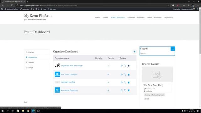This screenshot has height=113, width=201.
Task: Open Awesome Organizer link
Action: point(69,90)
